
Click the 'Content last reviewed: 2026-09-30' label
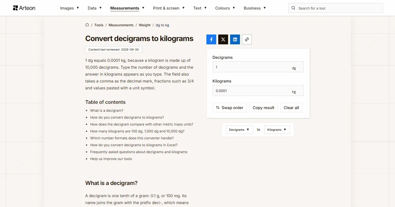tap(114, 50)
